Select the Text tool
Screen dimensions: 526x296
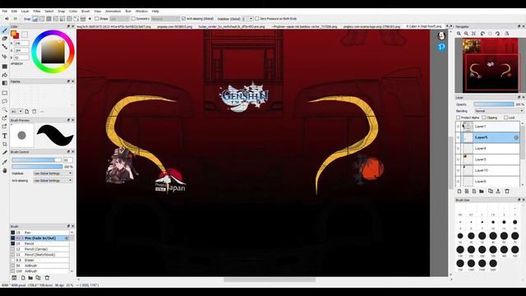point(5,136)
